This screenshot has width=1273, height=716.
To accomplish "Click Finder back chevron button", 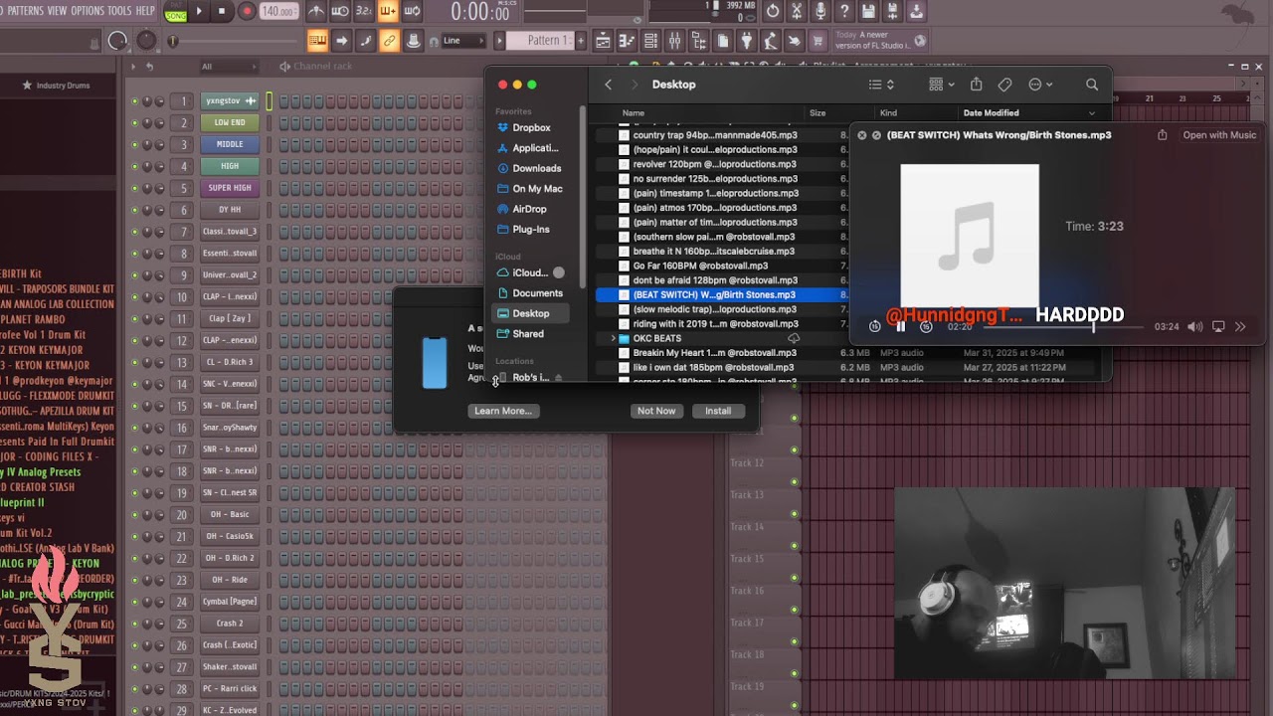I will tap(608, 85).
